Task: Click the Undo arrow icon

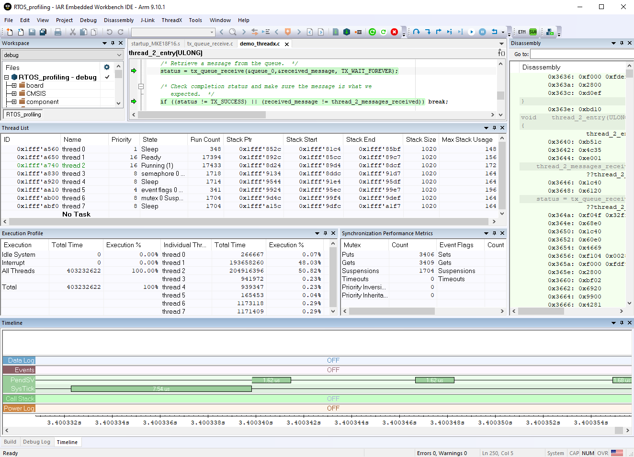Action: tap(109, 32)
